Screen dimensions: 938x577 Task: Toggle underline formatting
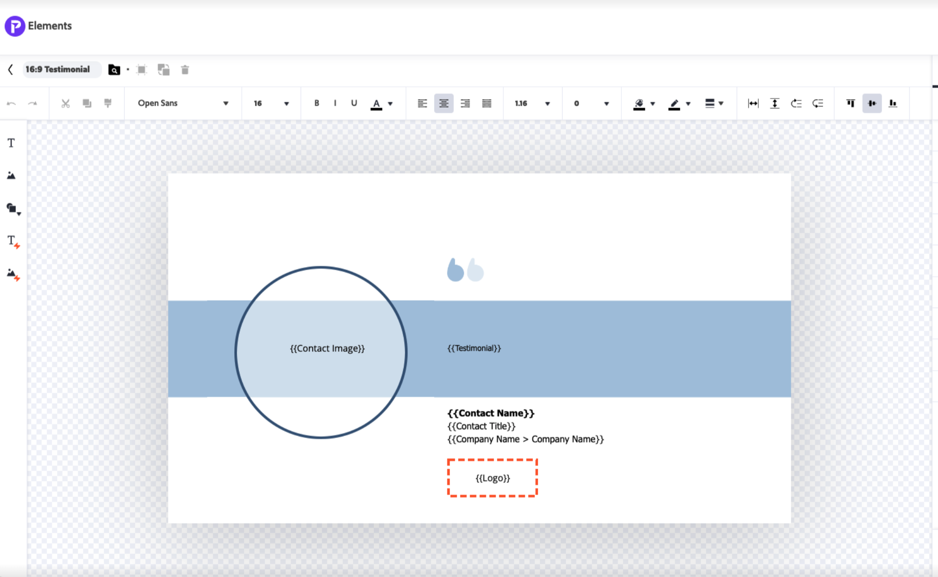coord(354,103)
